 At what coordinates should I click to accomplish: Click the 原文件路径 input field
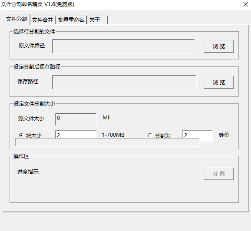123,46
